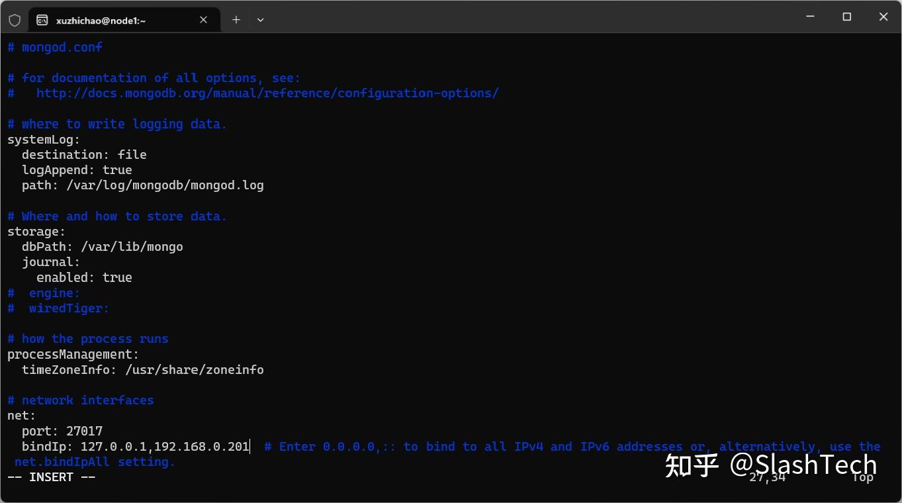
Task: Click the mongodb configuration-options documentation URL
Action: pyautogui.click(x=267, y=93)
